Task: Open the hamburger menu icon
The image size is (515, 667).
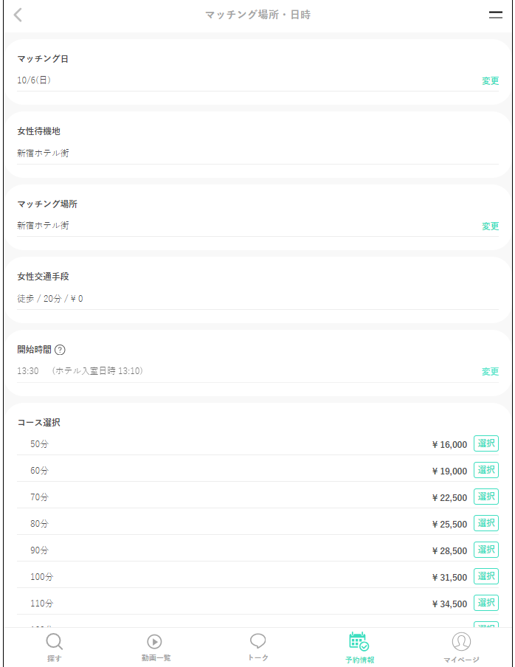Action: click(x=496, y=15)
